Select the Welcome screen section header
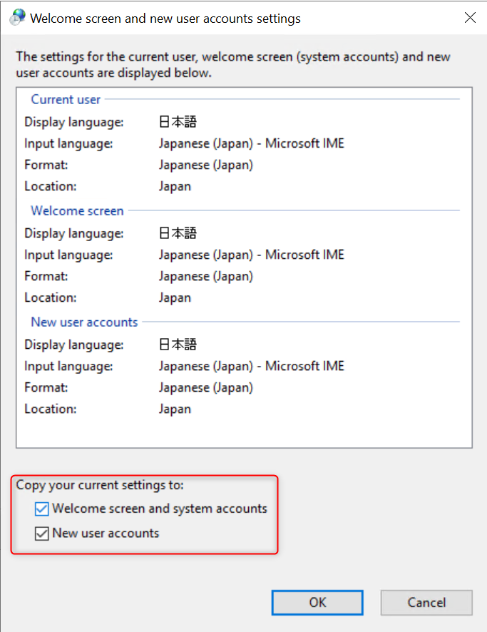487x632 pixels. click(x=77, y=211)
